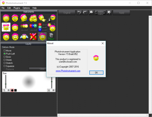Open the Plugins menu
152x117 pixels.
pyautogui.click(x=17, y=8)
